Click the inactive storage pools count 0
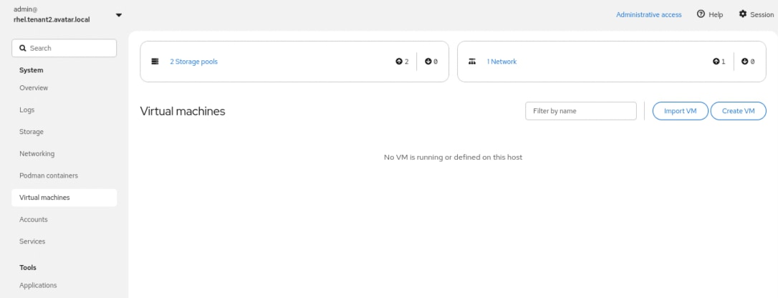Image resolution: width=778 pixels, height=298 pixels. [436, 62]
